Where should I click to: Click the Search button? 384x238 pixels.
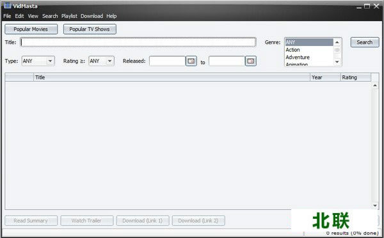tap(365, 42)
